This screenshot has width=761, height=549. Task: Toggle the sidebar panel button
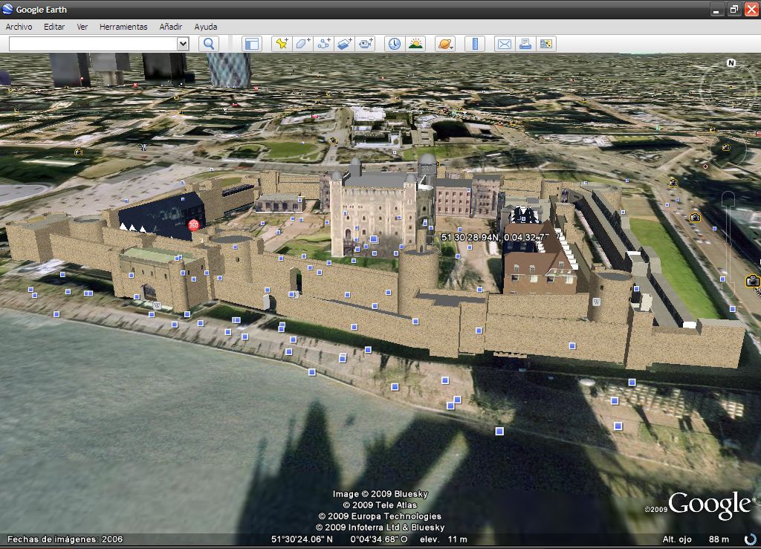[251, 44]
